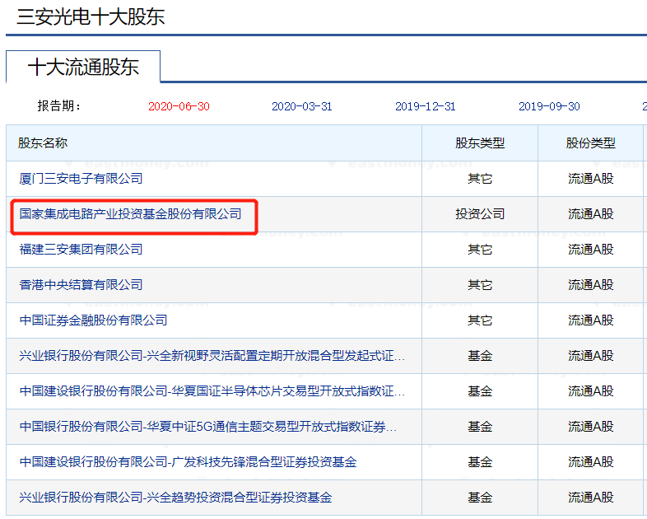647x519 pixels.
Task: Click 流通A股 in 华夏中证5G row
Action: [590, 427]
